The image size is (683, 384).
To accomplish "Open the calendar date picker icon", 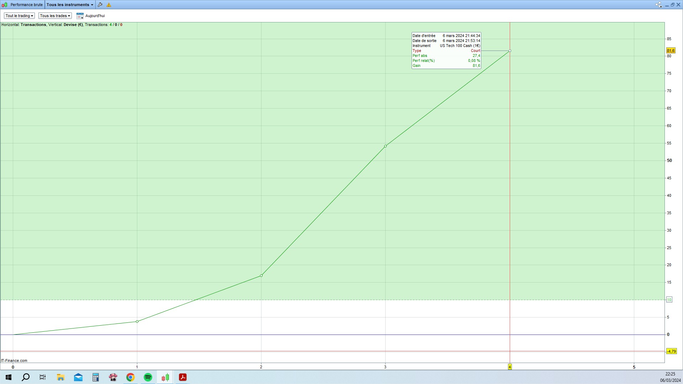I will click(80, 16).
